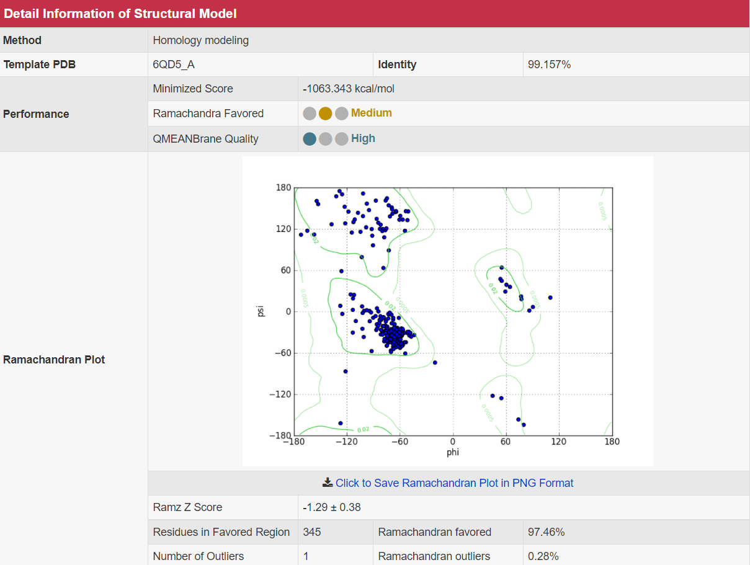This screenshot has width=750, height=565.
Task: Select the Ramachandran favored percentage 97.46%
Action: click(546, 532)
